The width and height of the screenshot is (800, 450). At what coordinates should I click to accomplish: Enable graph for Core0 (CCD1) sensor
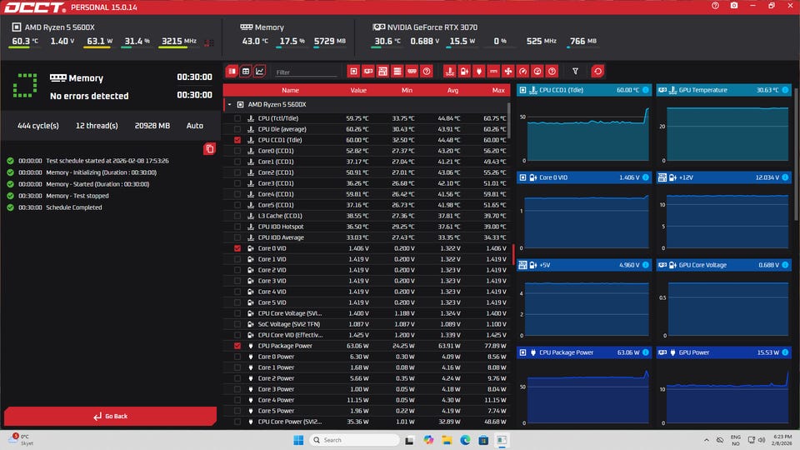[x=237, y=151]
